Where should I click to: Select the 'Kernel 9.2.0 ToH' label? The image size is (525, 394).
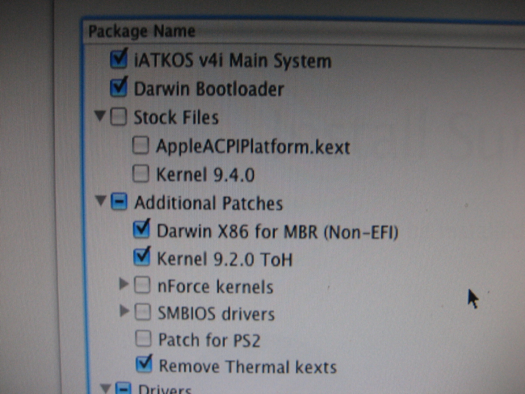pos(224,259)
